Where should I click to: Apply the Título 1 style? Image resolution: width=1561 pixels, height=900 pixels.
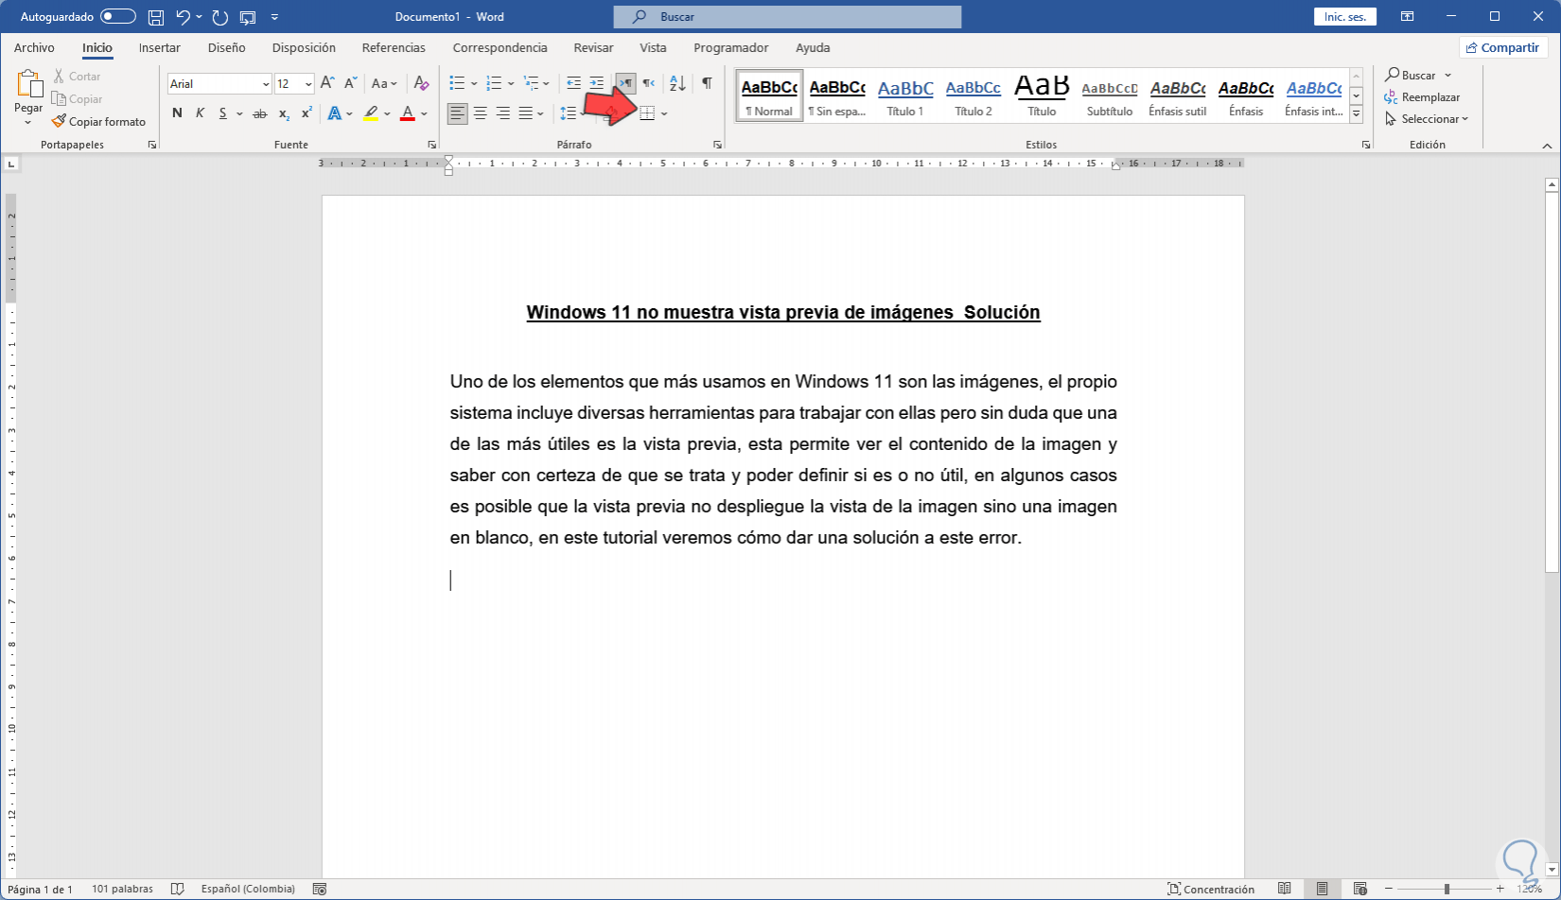click(905, 96)
